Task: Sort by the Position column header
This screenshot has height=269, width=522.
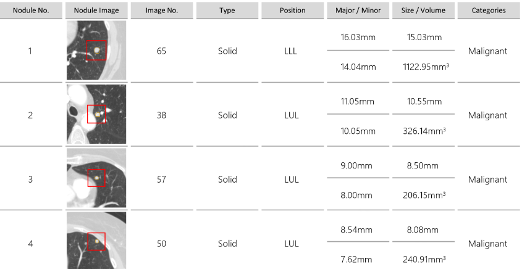Action: (292, 10)
